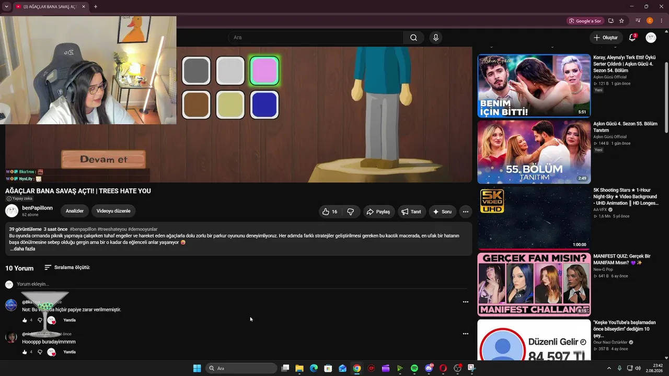The height and width of the screenshot is (376, 669).
Task: Open the comment sort order dropdown
Action: [67, 267]
